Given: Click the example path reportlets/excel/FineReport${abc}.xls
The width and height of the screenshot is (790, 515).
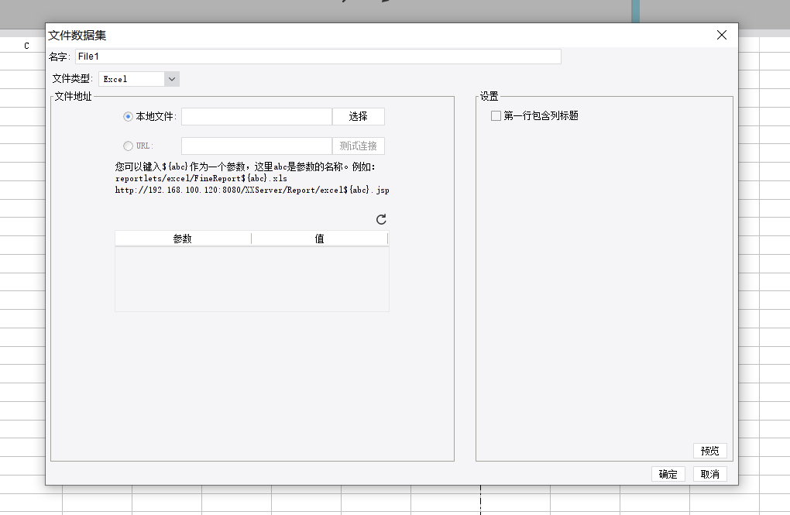Looking at the screenshot, I should tap(201, 178).
